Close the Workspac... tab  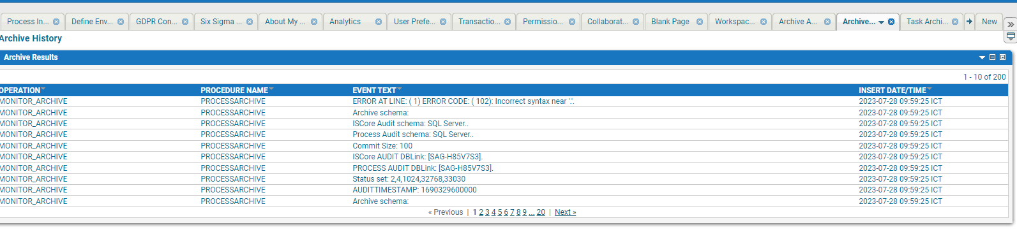tap(764, 22)
